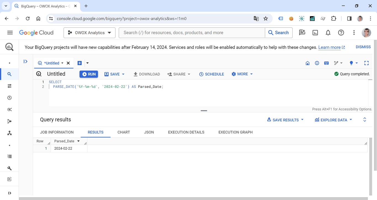This screenshot has width=377, height=200.
Task: Open Execution Graph tab
Action: pyautogui.click(x=235, y=132)
